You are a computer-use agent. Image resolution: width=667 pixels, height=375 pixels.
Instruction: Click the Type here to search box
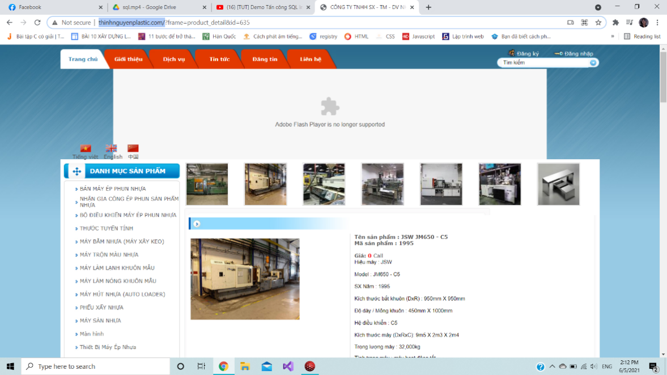point(96,366)
